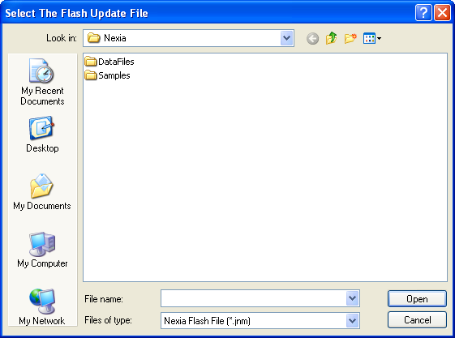The height and width of the screenshot is (338, 455).
Task: Create a new folder using toolbar icon
Action: click(x=350, y=38)
